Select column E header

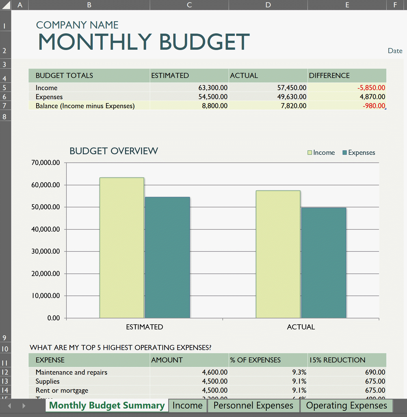[x=347, y=5]
